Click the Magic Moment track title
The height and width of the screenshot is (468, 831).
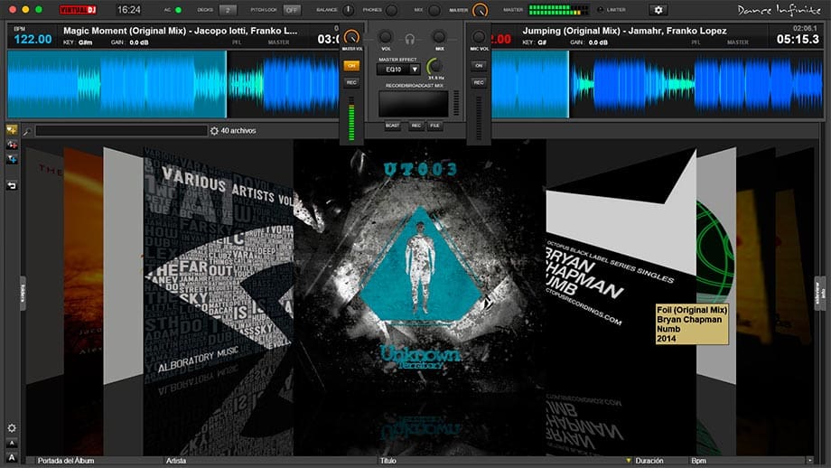(180, 31)
